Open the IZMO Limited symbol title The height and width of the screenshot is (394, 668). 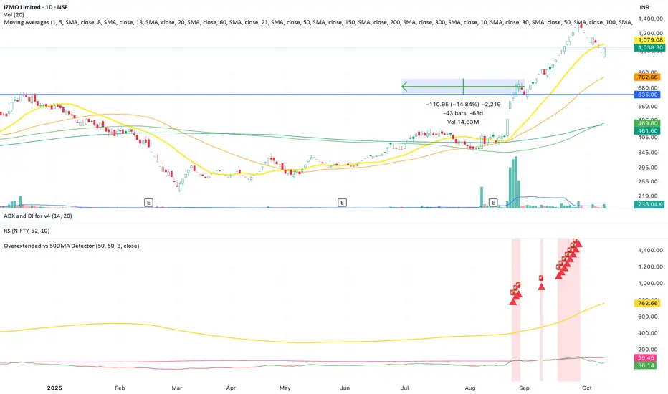click(36, 7)
